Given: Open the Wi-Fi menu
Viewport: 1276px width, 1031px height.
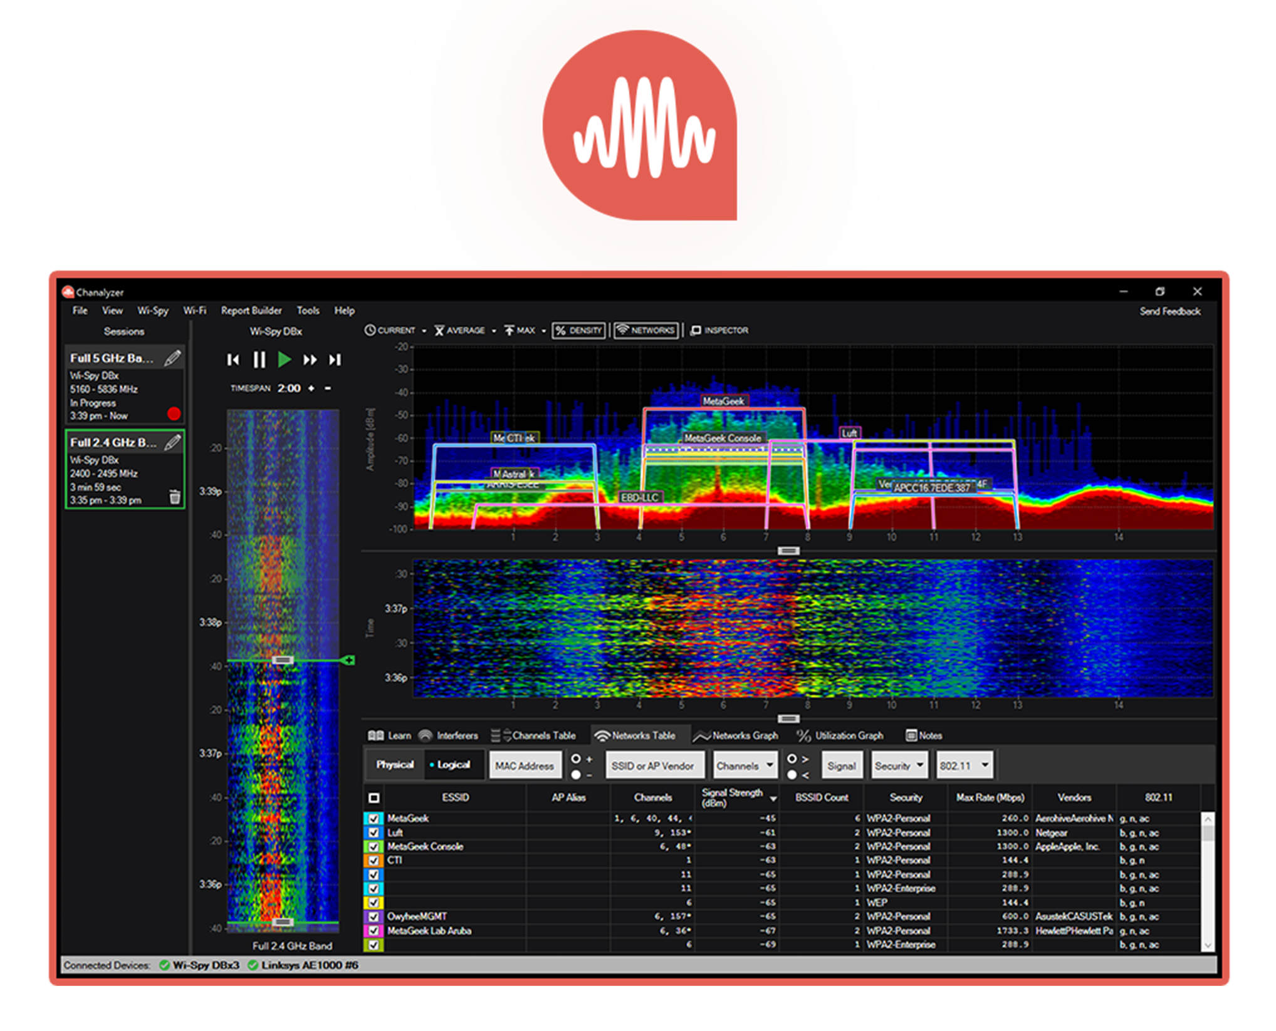Looking at the screenshot, I should [x=195, y=311].
